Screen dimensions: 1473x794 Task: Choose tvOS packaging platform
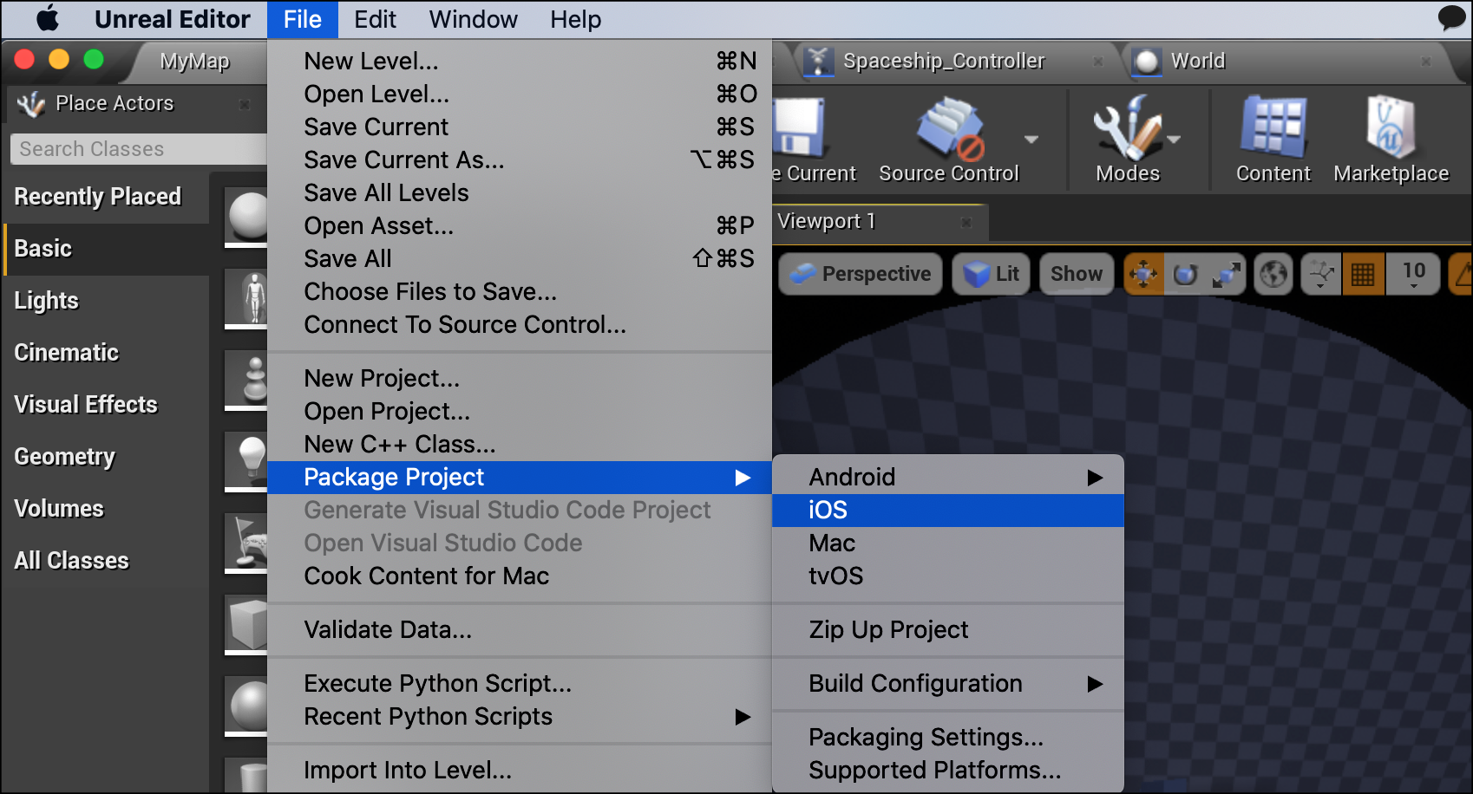click(948, 576)
